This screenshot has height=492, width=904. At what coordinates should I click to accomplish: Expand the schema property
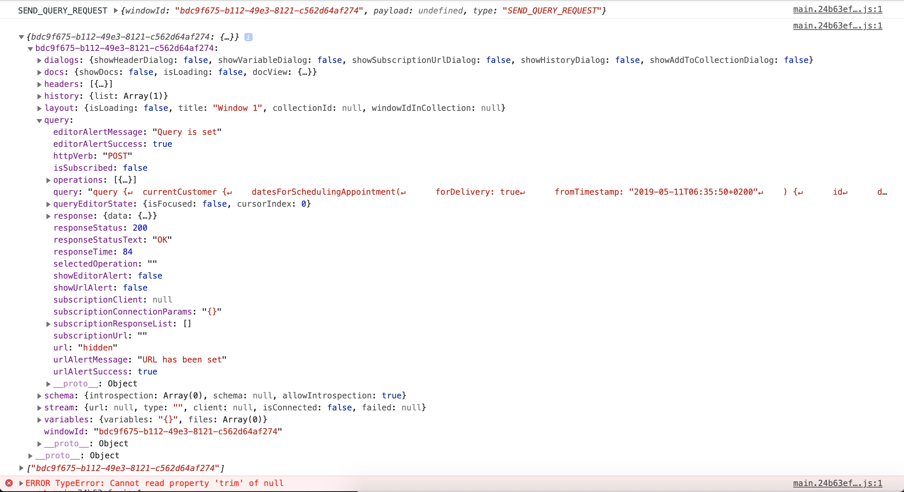[39, 396]
